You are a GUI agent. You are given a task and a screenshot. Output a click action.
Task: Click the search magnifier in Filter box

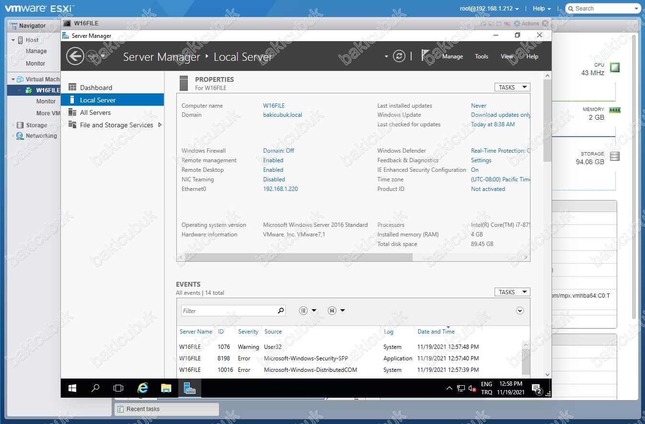click(281, 311)
